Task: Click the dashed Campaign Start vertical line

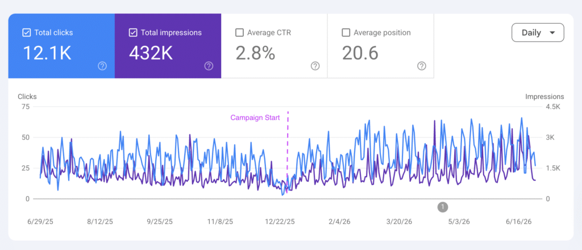Action: (288, 152)
